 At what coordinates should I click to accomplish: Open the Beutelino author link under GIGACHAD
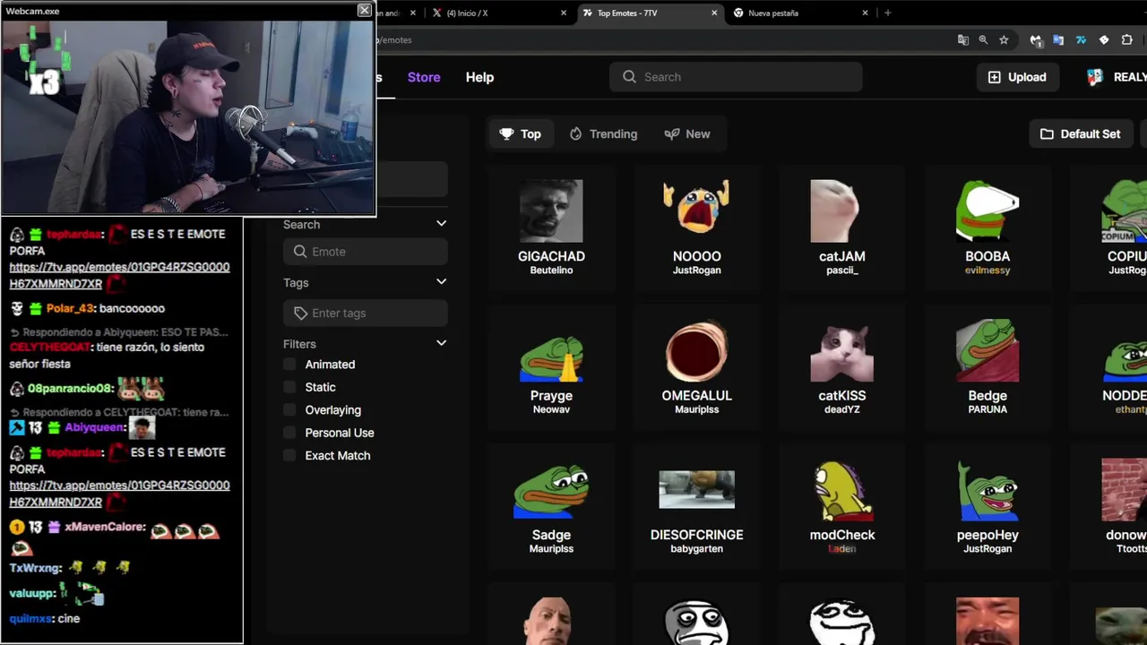tap(551, 270)
